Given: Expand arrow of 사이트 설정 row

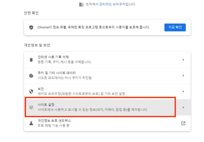Looking at the screenshot, I should (x=183, y=107).
